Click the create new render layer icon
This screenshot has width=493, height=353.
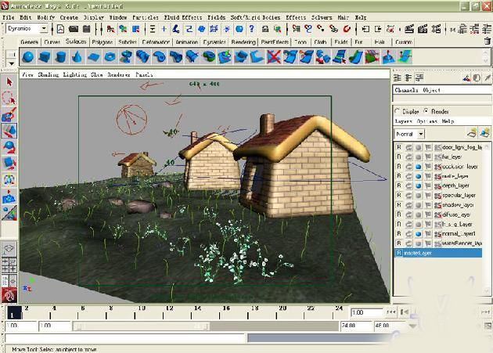[472, 133]
